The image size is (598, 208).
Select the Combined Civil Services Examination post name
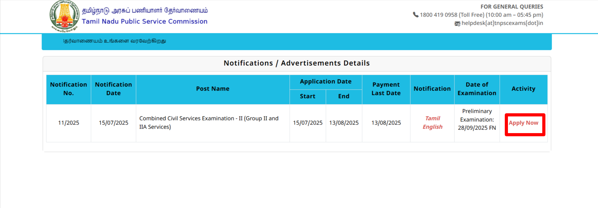(x=209, y=123)
